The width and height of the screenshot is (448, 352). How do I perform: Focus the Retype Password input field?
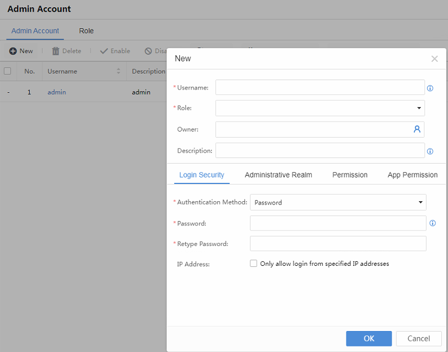coord(338,244)
